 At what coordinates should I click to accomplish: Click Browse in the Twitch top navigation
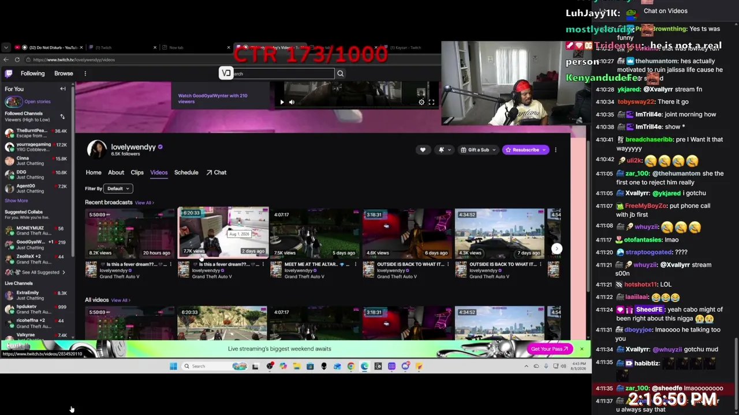click(64, 73)
